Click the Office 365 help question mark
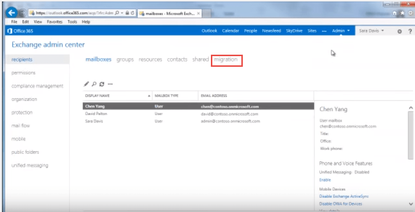This screenshot has width=415, height=212. [x=410, y=31]
